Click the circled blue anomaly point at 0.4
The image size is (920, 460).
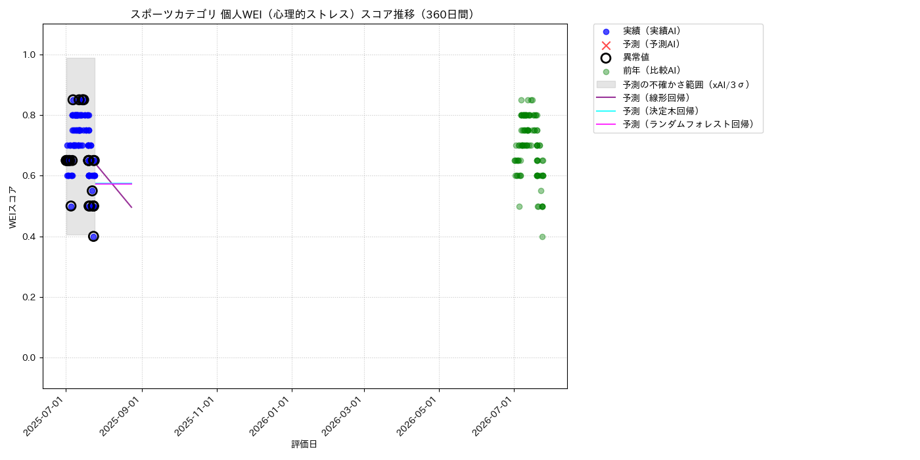coord(93,237)
